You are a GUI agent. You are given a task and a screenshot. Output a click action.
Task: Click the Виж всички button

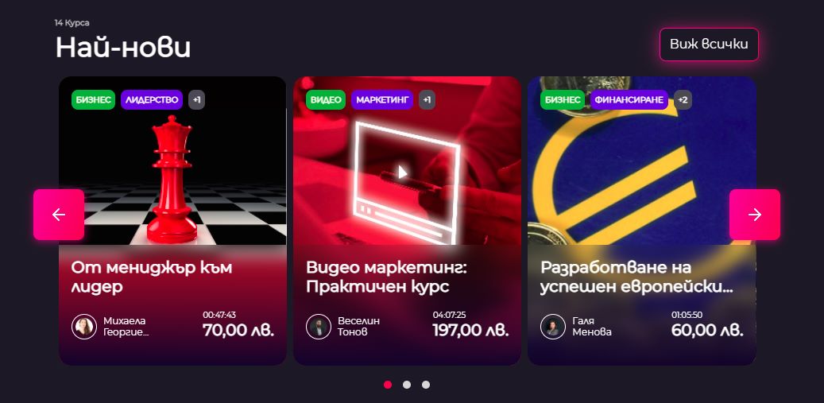[x=709, y=45]
